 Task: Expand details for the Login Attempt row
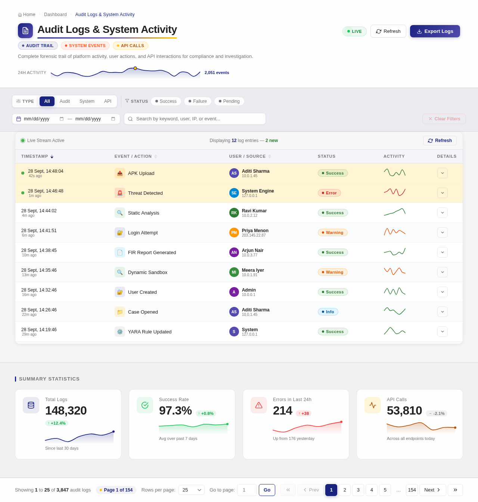click(x=443, y=232)
